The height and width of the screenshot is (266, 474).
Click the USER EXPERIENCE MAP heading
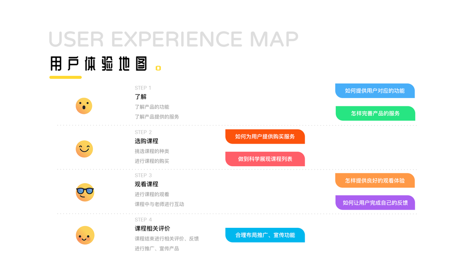[x=174, y=39]
